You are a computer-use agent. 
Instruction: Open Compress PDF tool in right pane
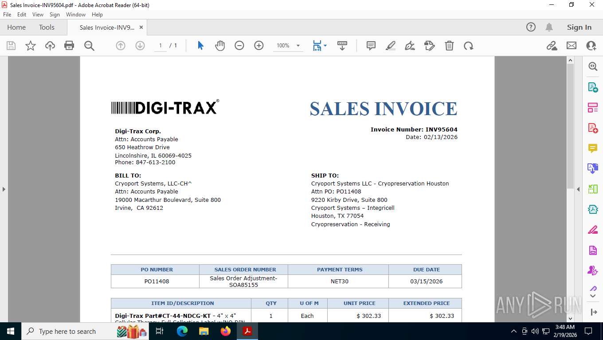(593, 209)
